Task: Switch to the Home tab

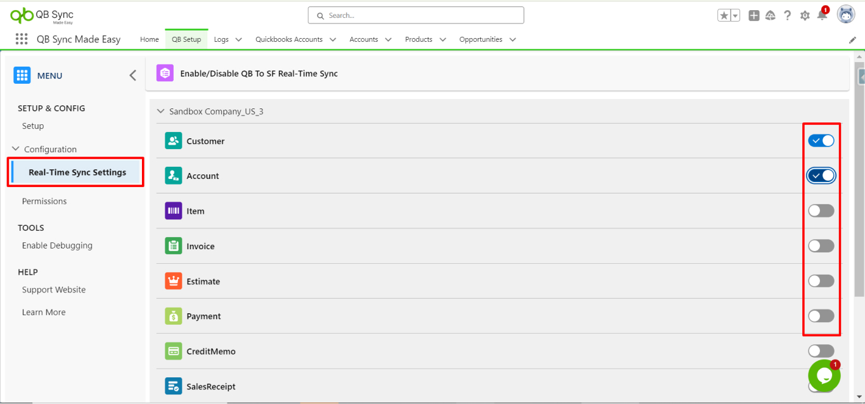Action: click(150, 39)
